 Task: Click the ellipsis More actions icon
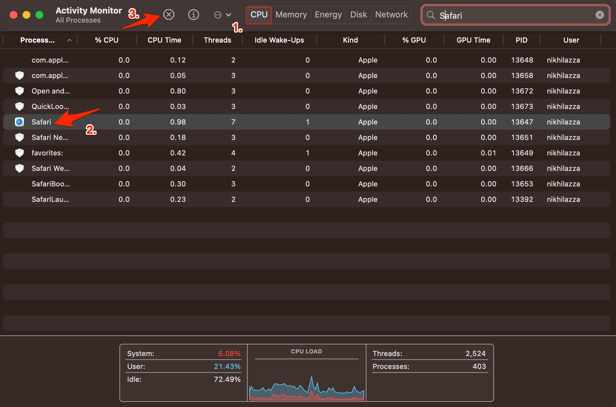click(218, 15)
